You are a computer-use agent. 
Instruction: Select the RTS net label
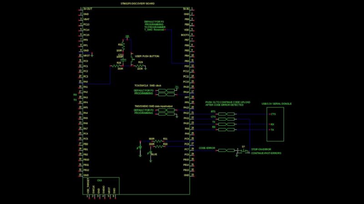pyautogui.click(x=213, y=112)
